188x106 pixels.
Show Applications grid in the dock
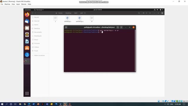pyautogui.click(x=27, y=93)
